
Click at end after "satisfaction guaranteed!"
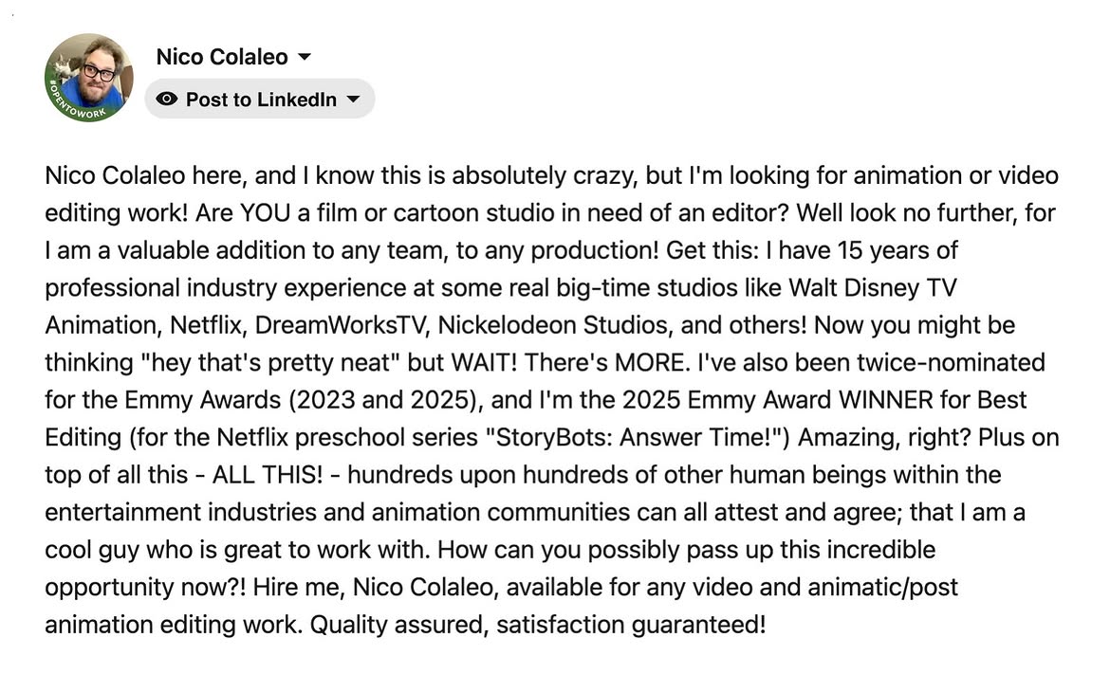pyautogui.click(x=767, y=625)
